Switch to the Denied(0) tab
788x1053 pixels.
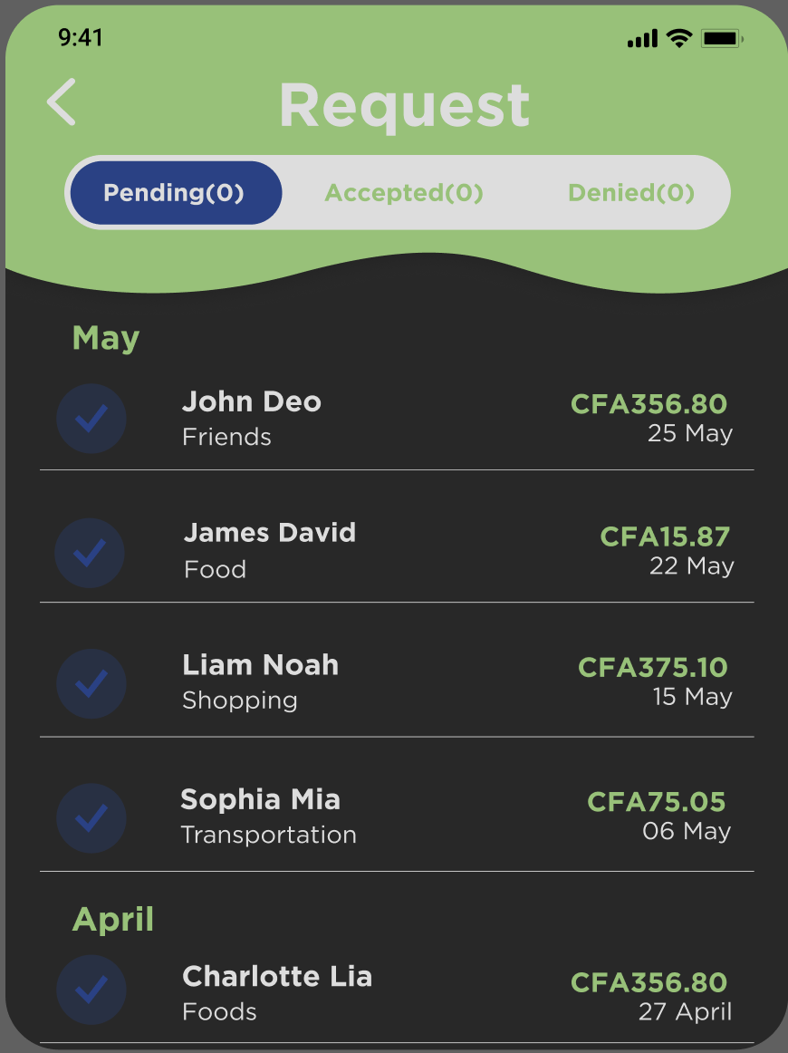tap(630, 193)
